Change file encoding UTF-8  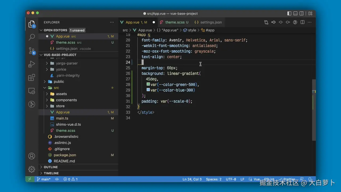tap(231, 179)
